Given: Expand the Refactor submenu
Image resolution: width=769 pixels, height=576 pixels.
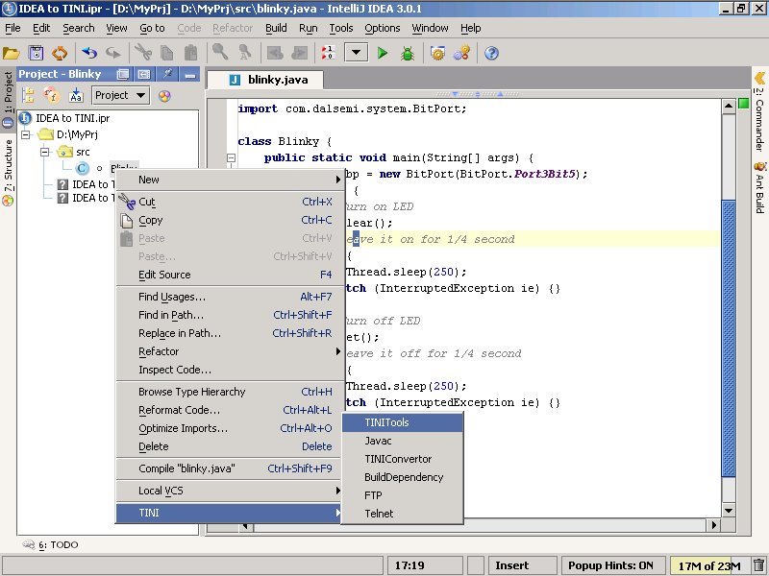Looking at the screenshot, I should click(228, 351).
